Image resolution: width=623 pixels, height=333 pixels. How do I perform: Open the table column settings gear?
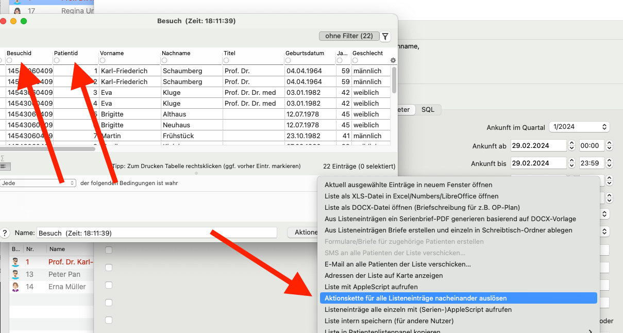[393, 60]
